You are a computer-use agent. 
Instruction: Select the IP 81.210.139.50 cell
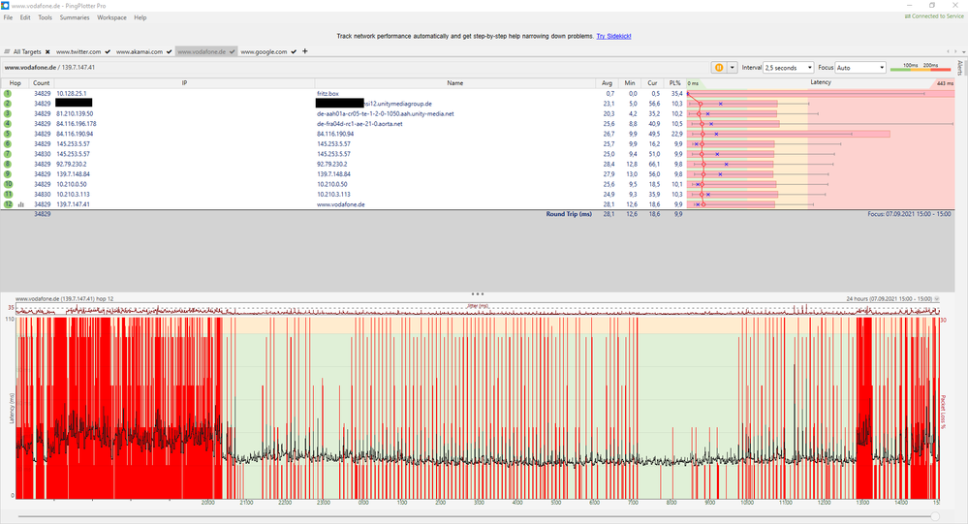click(75, 113)
